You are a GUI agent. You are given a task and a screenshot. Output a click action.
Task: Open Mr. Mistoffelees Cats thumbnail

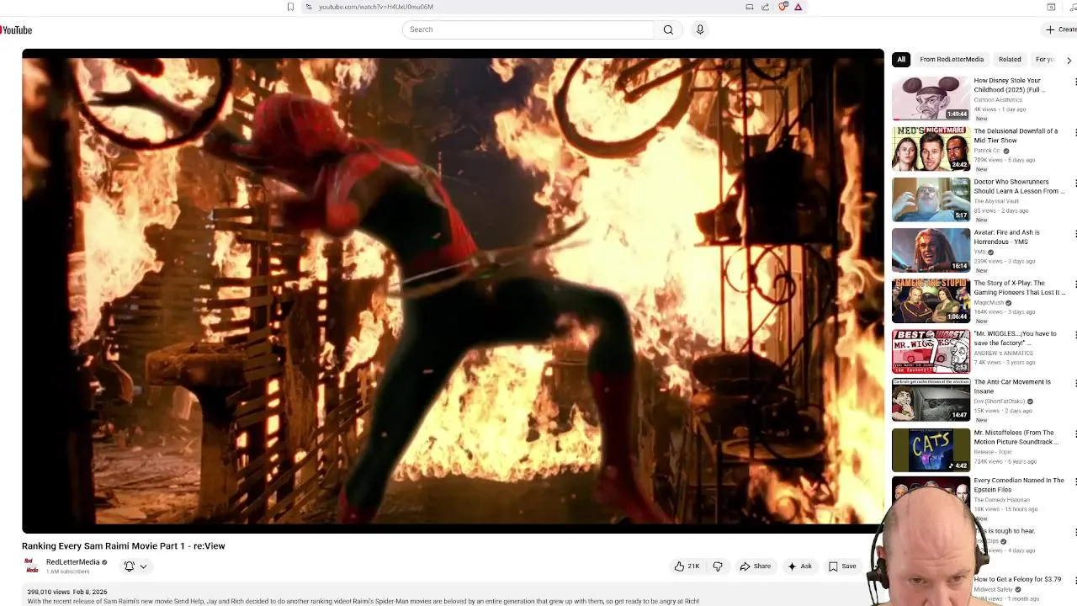931,450
